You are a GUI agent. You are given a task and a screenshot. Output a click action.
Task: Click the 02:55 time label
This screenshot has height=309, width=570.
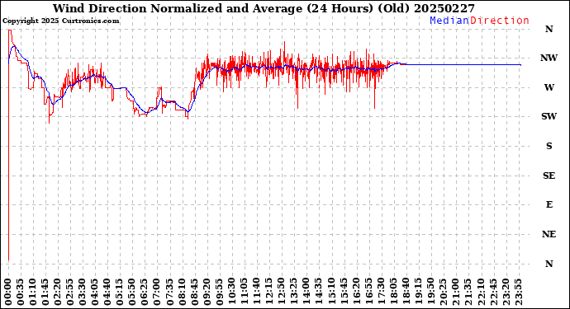point(70,292)
